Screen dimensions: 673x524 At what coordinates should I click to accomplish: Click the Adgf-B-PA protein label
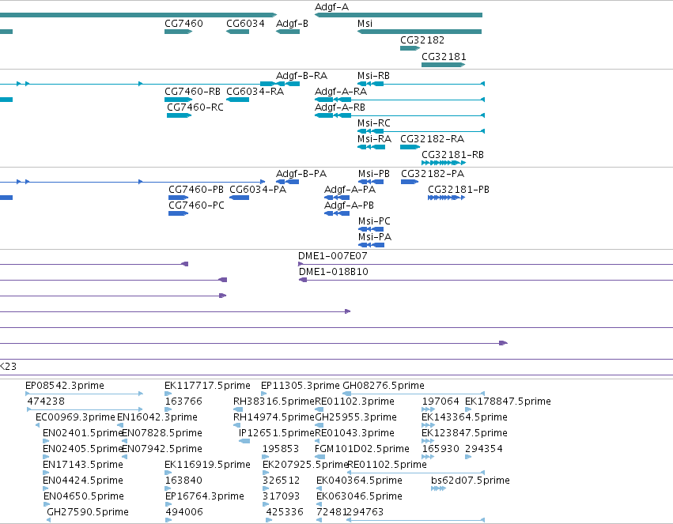pyautogui.click(x=301, y=174)
